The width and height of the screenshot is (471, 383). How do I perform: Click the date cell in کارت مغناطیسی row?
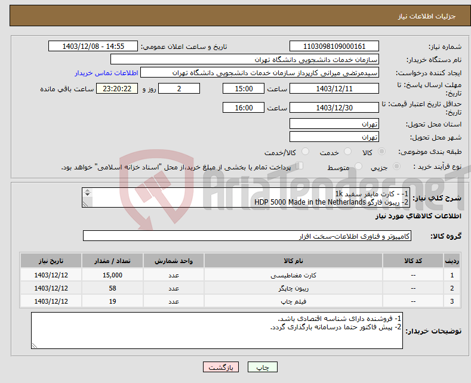pyautogui.click(x=51, y=275)
